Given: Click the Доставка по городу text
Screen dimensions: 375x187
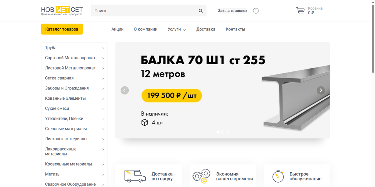Looking at the screenshot, I should point(162,176).
